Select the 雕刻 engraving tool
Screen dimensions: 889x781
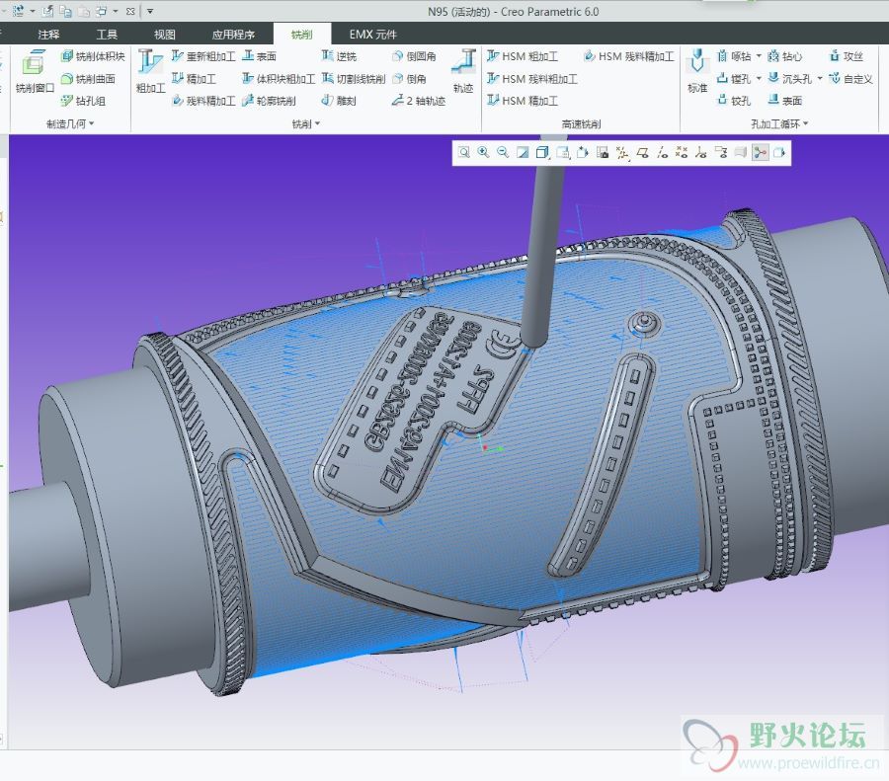(339, 101)
